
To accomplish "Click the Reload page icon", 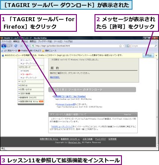I will pos(16,46).
